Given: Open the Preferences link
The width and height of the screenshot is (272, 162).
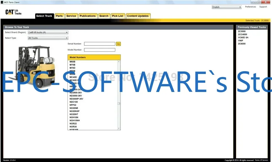Looking at the screenshot, I should tap(250, 7).
